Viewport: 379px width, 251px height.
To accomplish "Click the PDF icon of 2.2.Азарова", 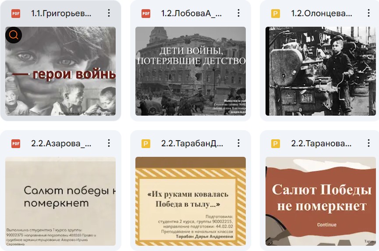I will [x=16, y=144].
